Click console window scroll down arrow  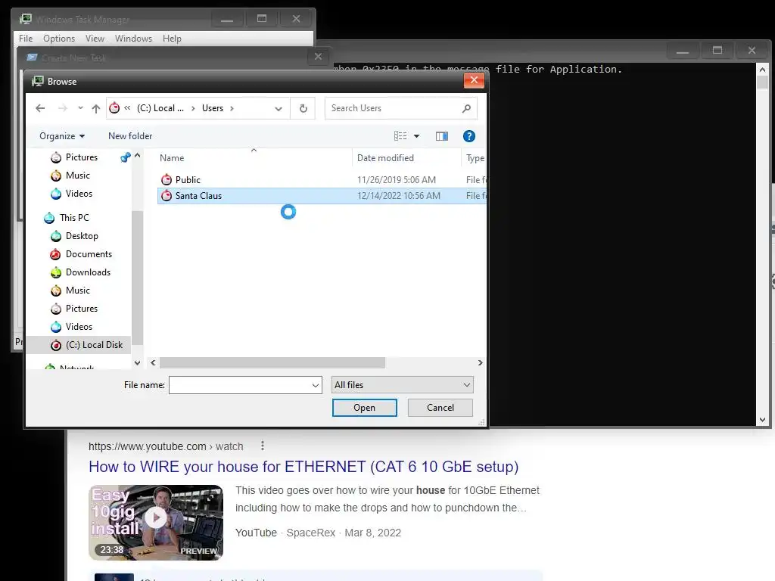pos(762,420)
